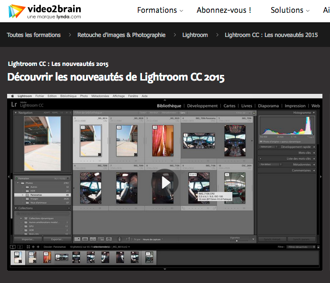Click the video2brain logo
The width and height of the screenshot is (330, 283).
tap(45, 11)
